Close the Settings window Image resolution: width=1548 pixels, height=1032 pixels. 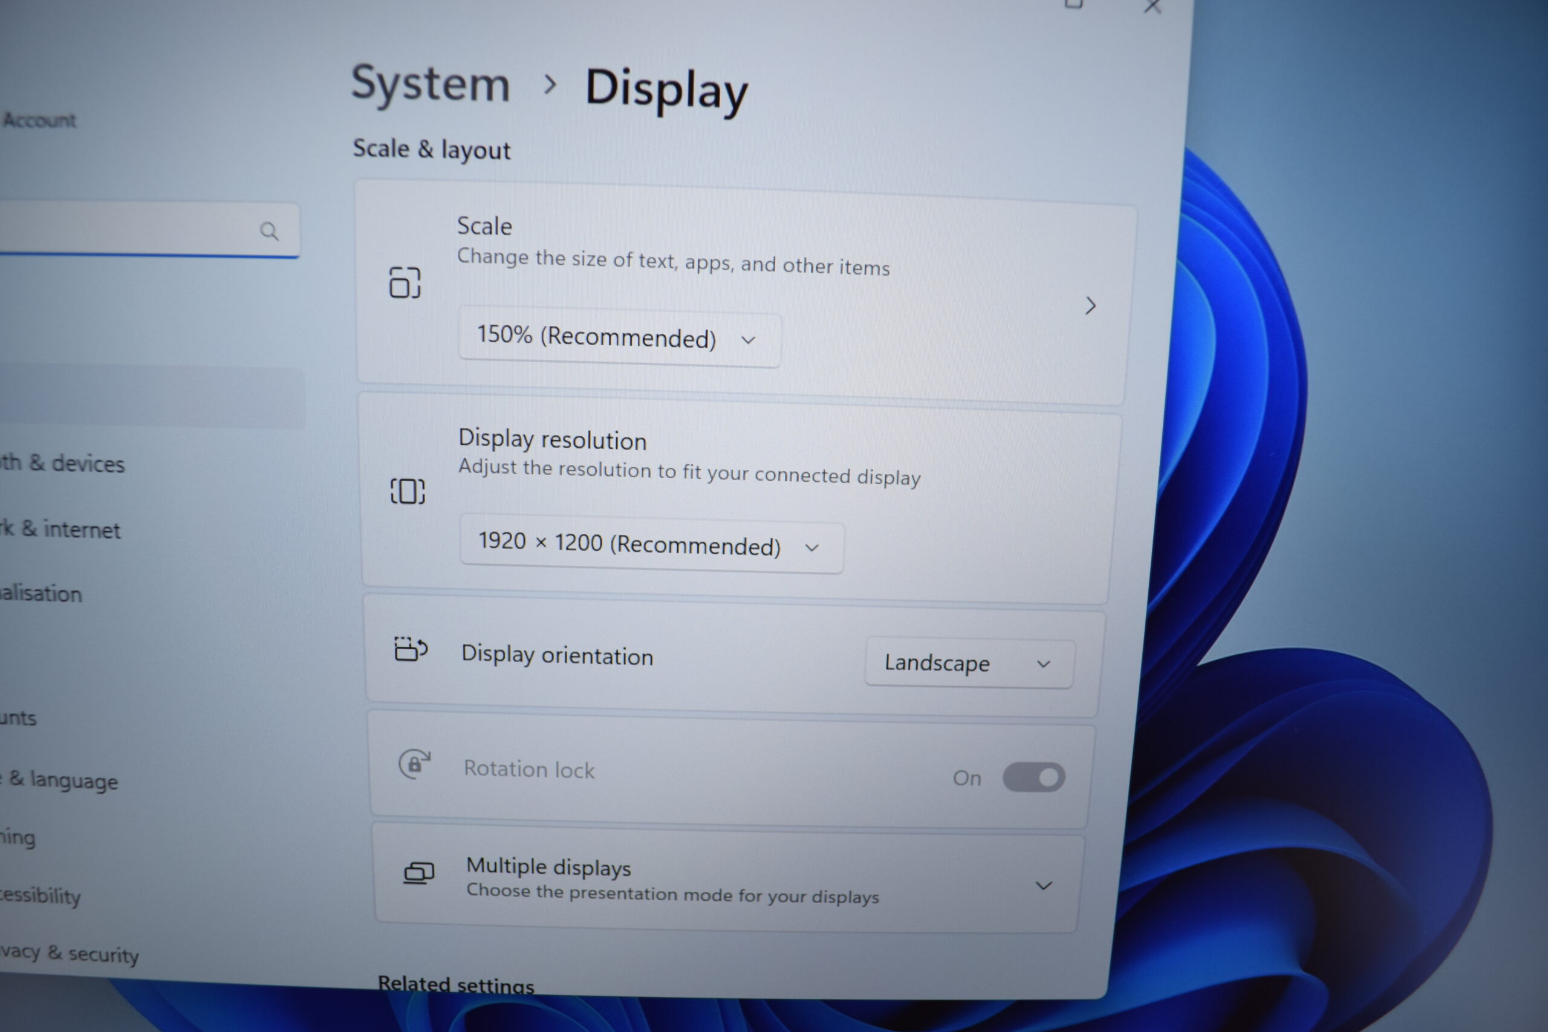click(1153, 7)
